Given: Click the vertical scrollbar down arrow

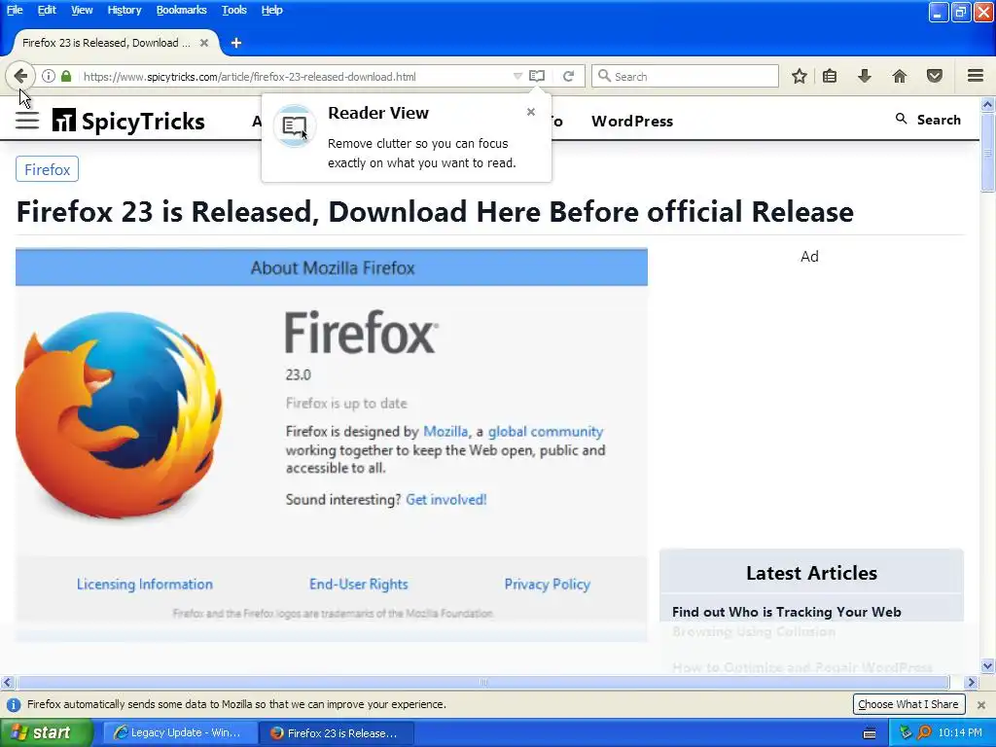Looking at the screenshot, I should 988,665.
